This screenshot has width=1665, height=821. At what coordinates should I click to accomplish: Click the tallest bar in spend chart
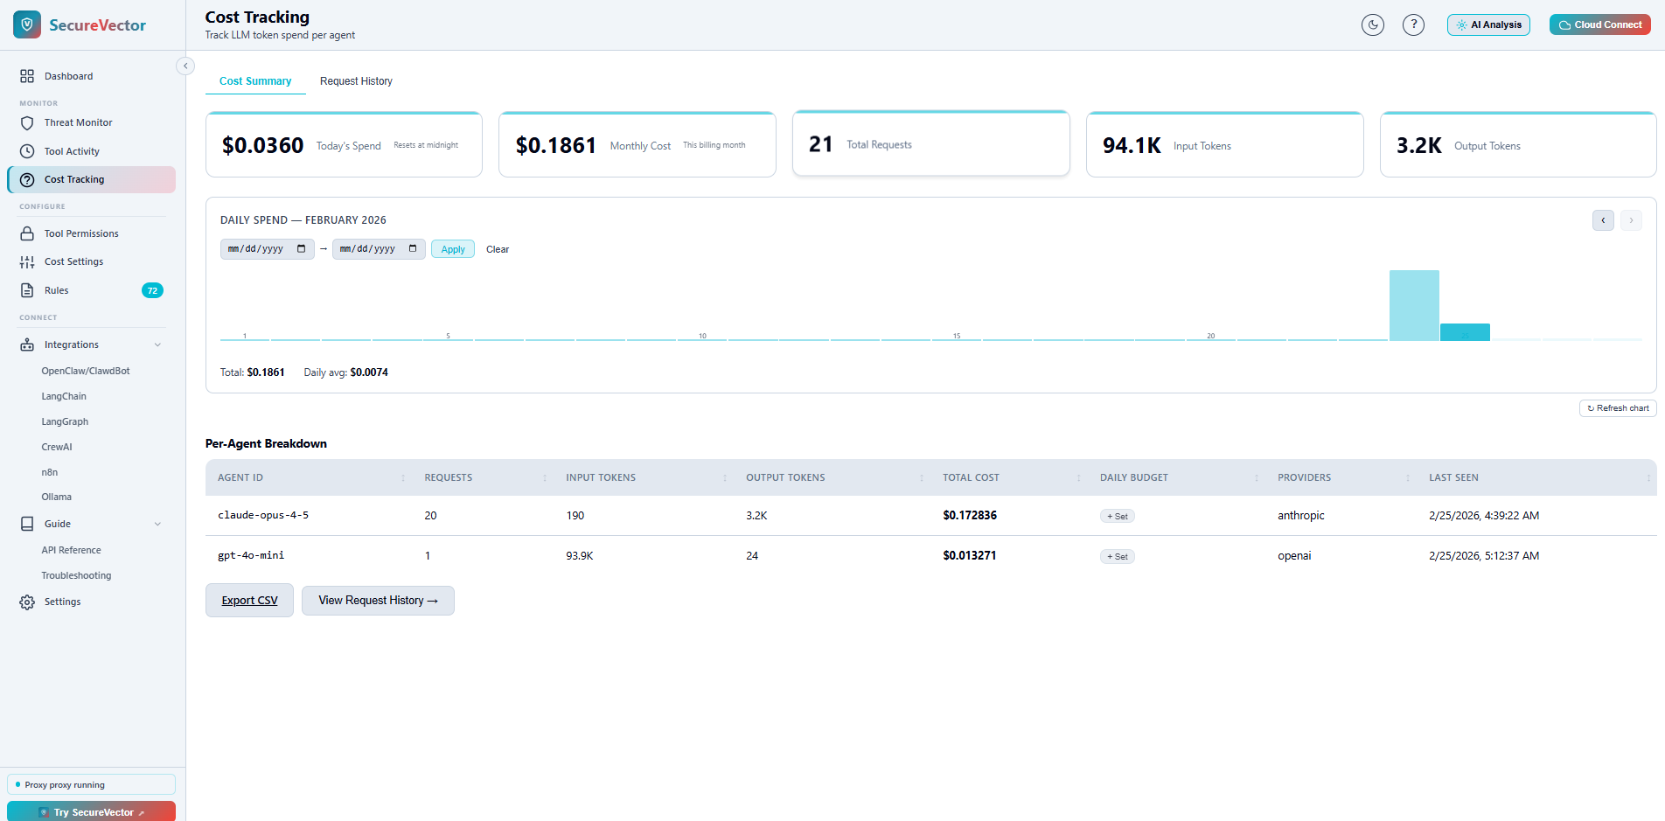(x=1414, y=305)
